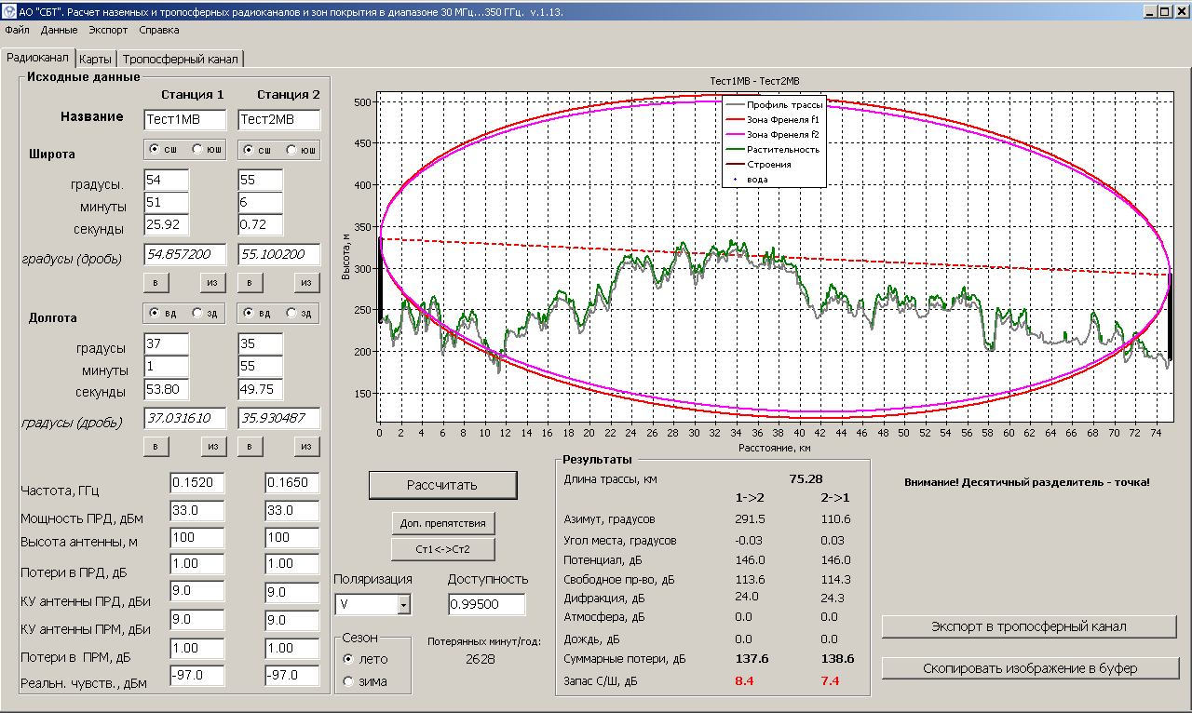Click Доступность field 0.99500
The width and height of the screenshot is (1192, 713).
(486, 605)
